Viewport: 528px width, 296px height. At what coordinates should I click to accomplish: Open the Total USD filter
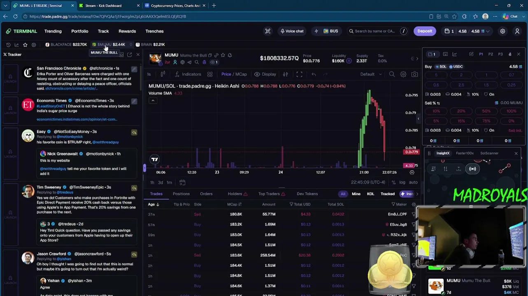pyautogui.click(x=300, y=204)
